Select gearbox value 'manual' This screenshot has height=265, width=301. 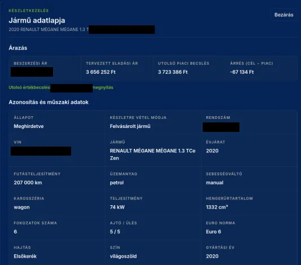[215, 183]
